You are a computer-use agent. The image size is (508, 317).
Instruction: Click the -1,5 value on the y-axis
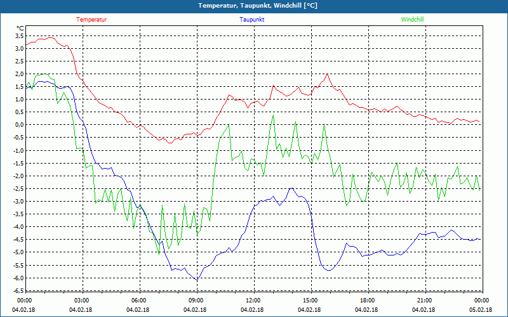19,164
